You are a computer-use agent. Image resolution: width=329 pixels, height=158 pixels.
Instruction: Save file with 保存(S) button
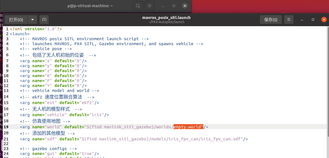coord(271,20)
